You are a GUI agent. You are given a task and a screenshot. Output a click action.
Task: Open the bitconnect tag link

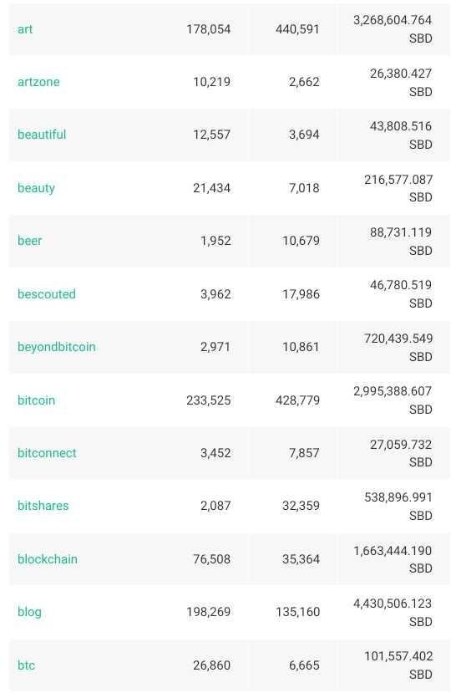point(47,453)
